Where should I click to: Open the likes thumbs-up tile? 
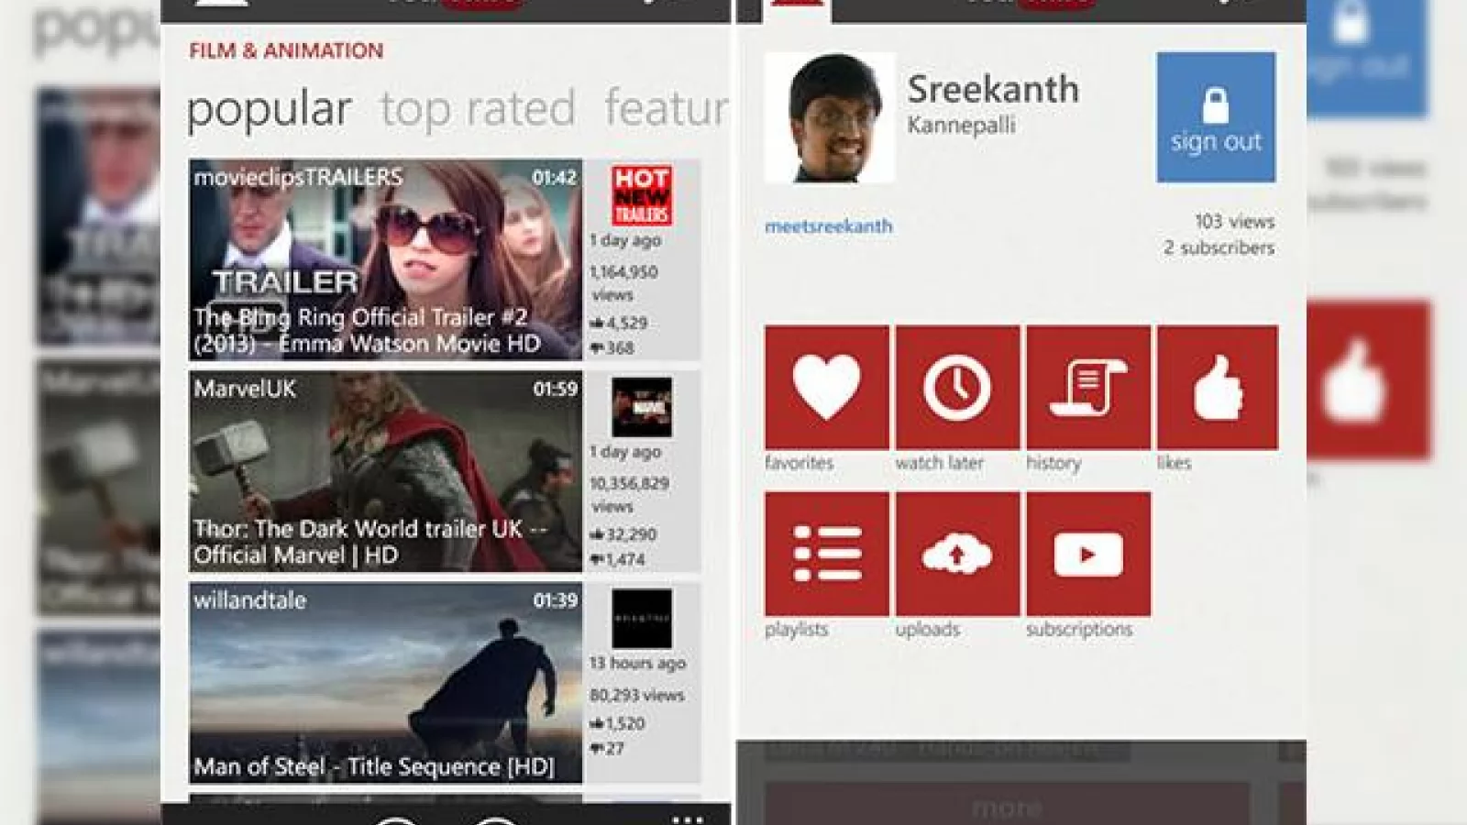[1218, 387]
